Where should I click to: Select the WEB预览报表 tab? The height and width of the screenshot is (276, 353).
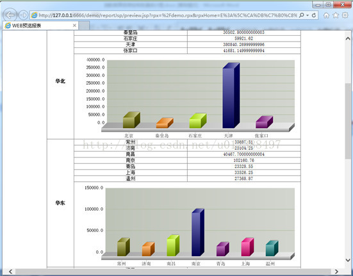pyautogui.click(x=40, y=26)
